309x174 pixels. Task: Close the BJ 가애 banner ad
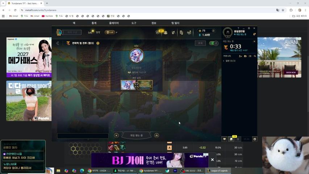[x=212, y=159]
